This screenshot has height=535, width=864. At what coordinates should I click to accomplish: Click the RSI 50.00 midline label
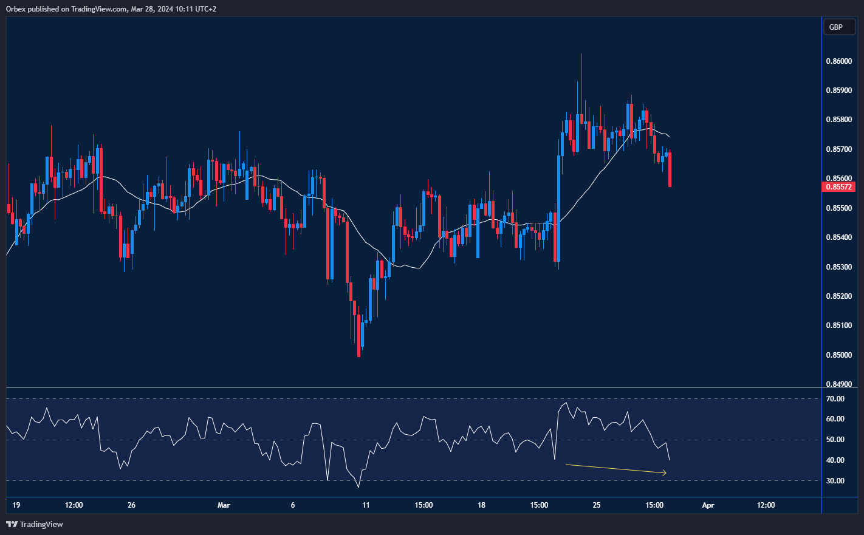tap(835, 440)
